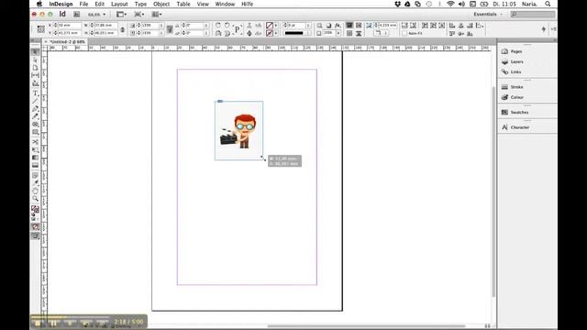Open the Arrange Documents dropdown
Image resolution: width=587 pixels, height=330 pixels.
pyautogui.click(x=157, y=15)
